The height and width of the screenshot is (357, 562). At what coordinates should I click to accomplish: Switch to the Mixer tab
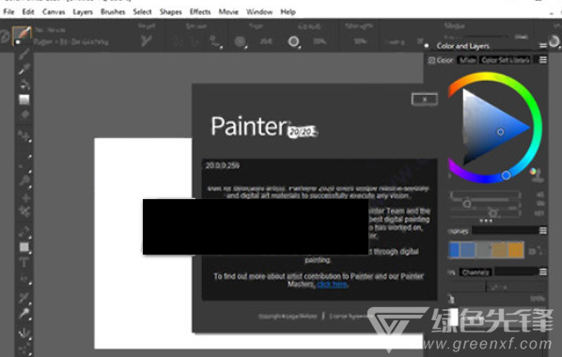point(468,60)
